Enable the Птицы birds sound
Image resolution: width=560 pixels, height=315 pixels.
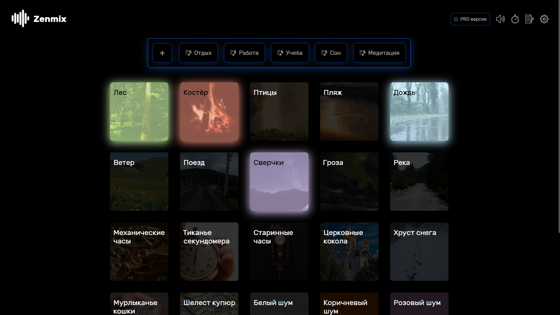click(279, 112)
